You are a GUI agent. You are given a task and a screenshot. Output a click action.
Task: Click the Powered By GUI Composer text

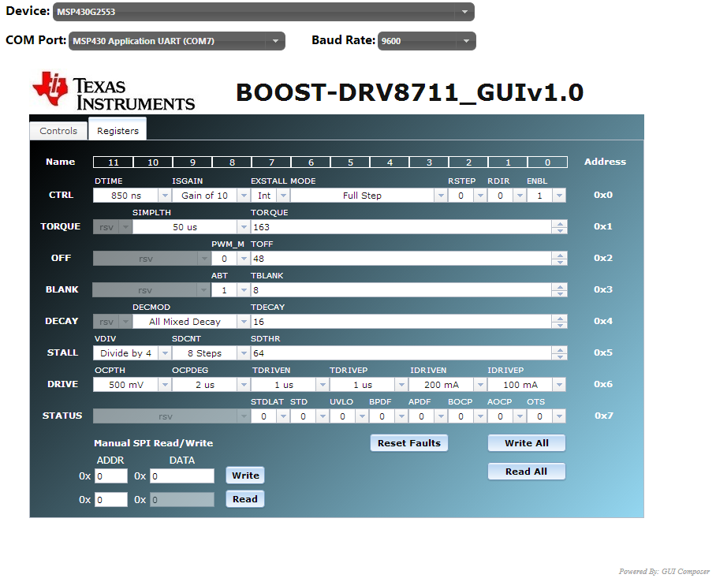664,571
